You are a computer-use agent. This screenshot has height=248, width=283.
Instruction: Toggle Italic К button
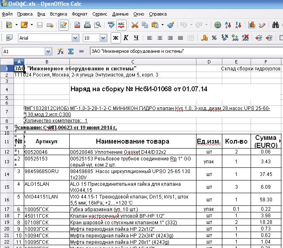(126, 38)
